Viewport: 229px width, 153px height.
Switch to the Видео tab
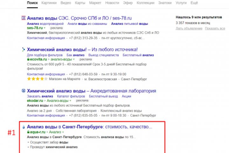[66, 3]
